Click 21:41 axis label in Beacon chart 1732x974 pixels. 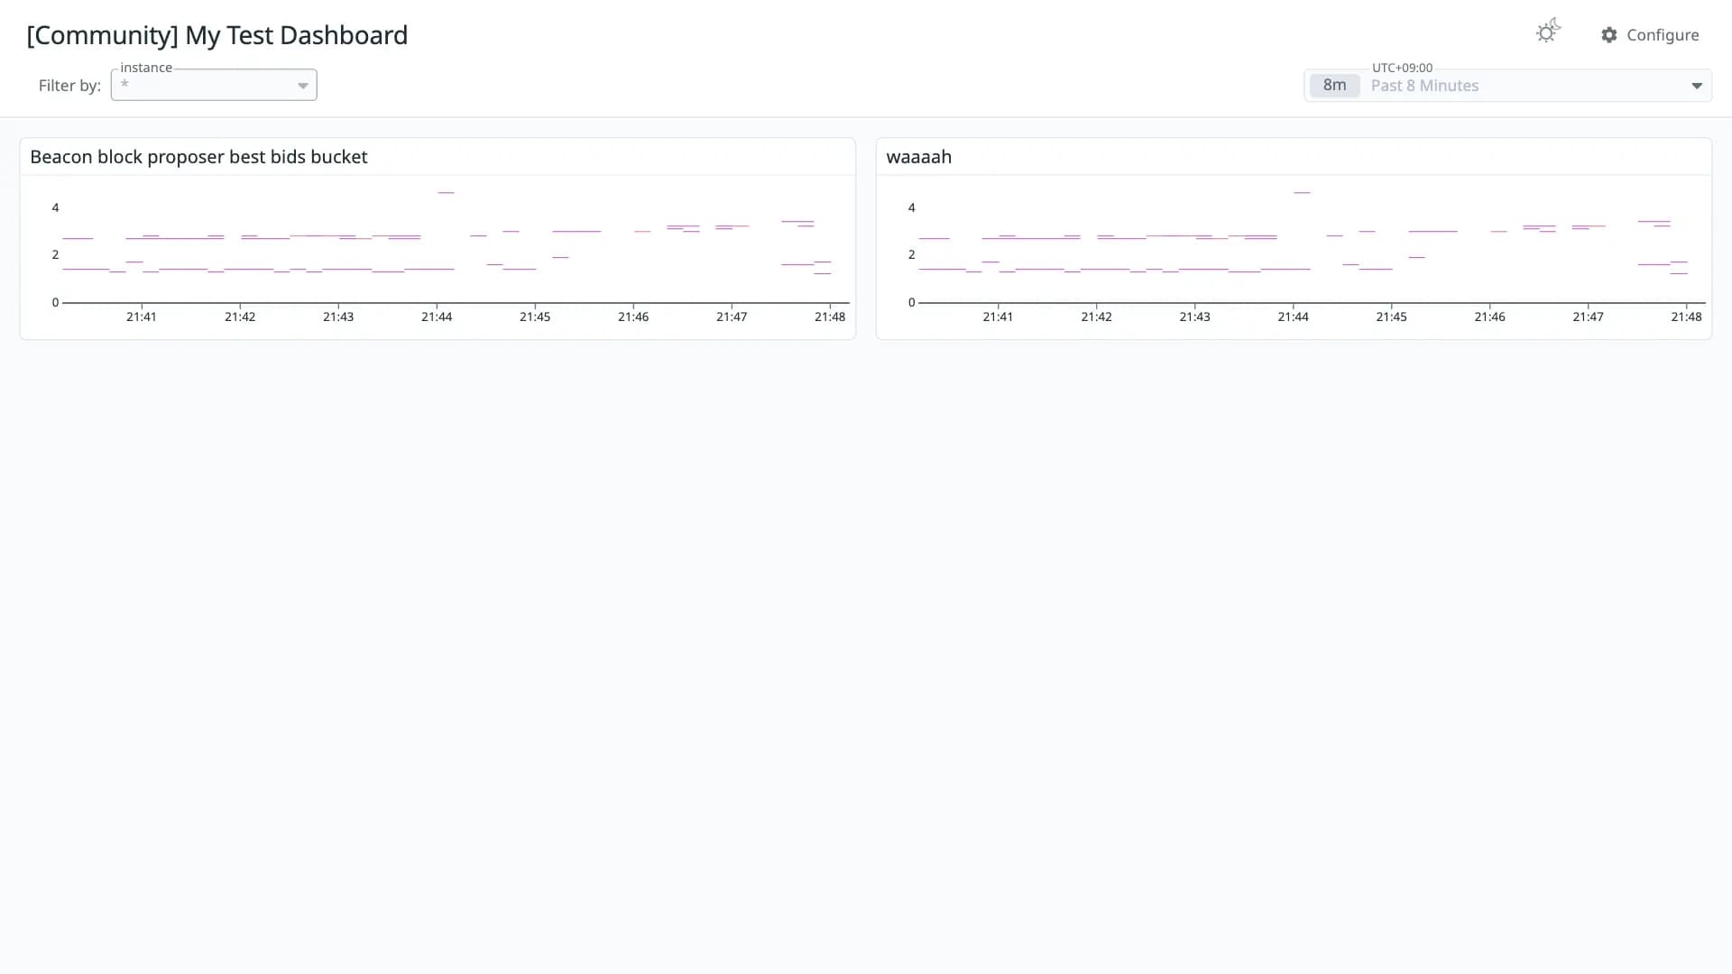(x=142, y=317)
